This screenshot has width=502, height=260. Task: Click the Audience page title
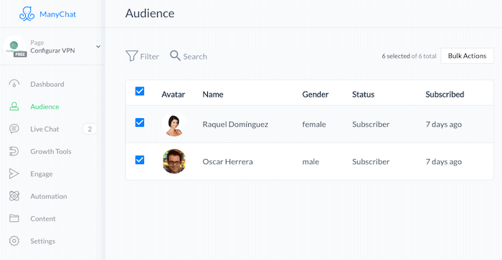point(150,13)
